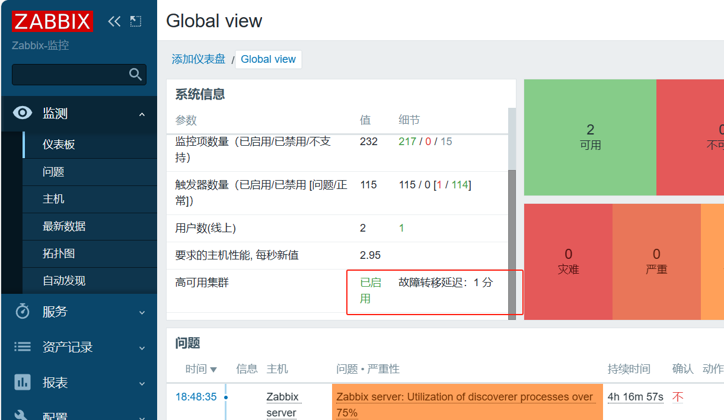Click the 故障转移延迟 detail text

click(445, 283)
